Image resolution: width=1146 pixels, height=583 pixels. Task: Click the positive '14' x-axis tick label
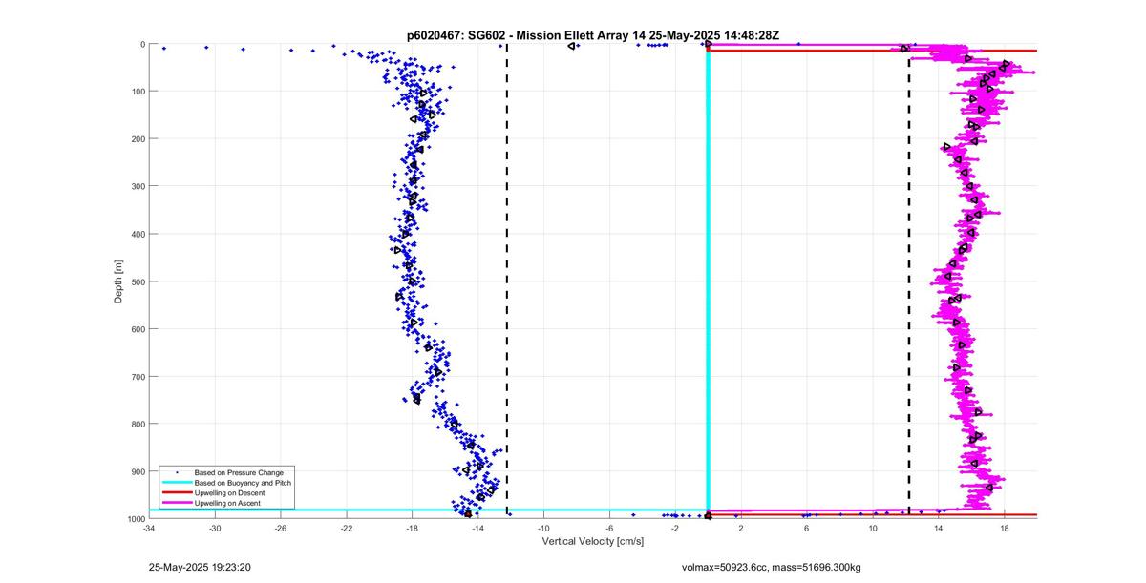(x=939, y=528)
